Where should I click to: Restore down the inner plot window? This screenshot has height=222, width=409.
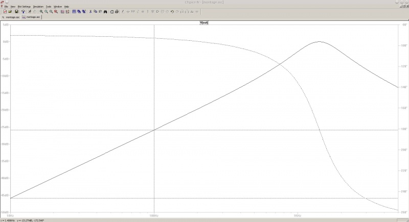[404, 6]
